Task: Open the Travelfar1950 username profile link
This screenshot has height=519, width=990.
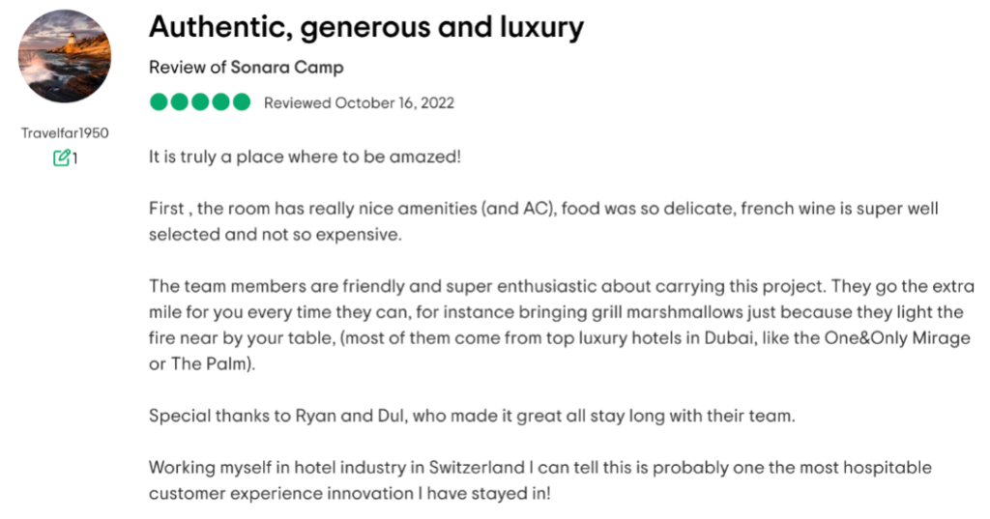Action: [65, 133]
